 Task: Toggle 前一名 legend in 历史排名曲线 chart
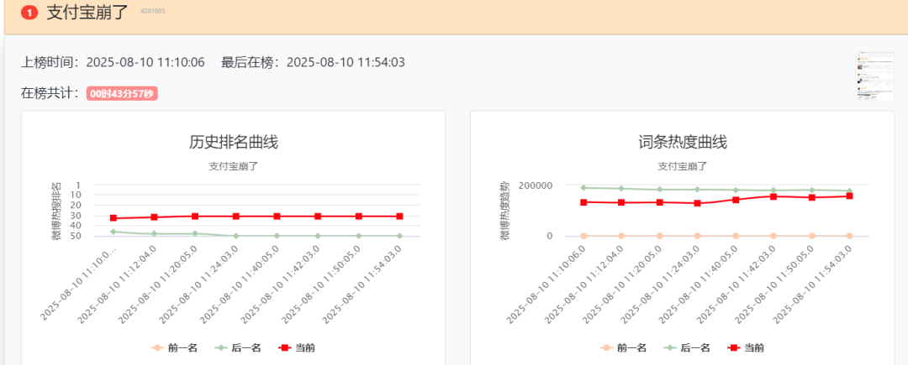point(175,347)
